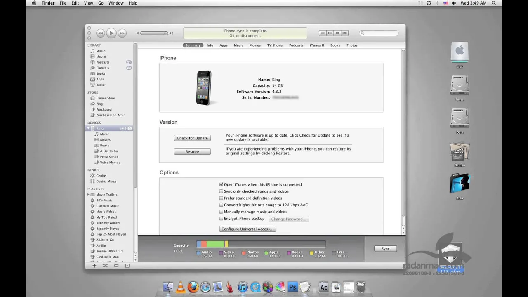The image size is (528, 297).
Task: Click Configure Universal Access button
Action: coord(247,229)
